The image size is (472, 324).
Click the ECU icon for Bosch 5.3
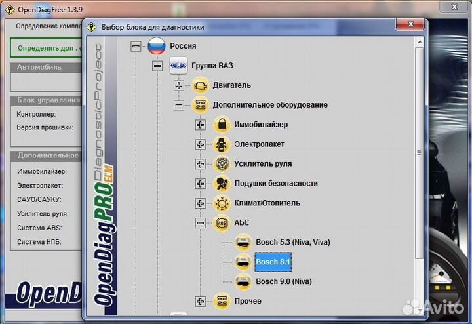(243, 243)
